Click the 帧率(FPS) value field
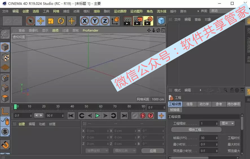Image resolution: width=250 pixels, height=159 pixels. [209, 138]
